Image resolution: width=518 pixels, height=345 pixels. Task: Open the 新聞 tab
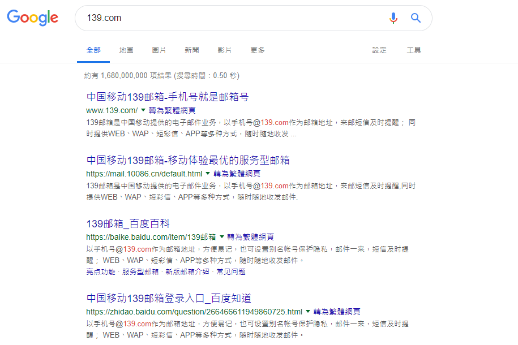pyautogui.click(x=191, y=50)
